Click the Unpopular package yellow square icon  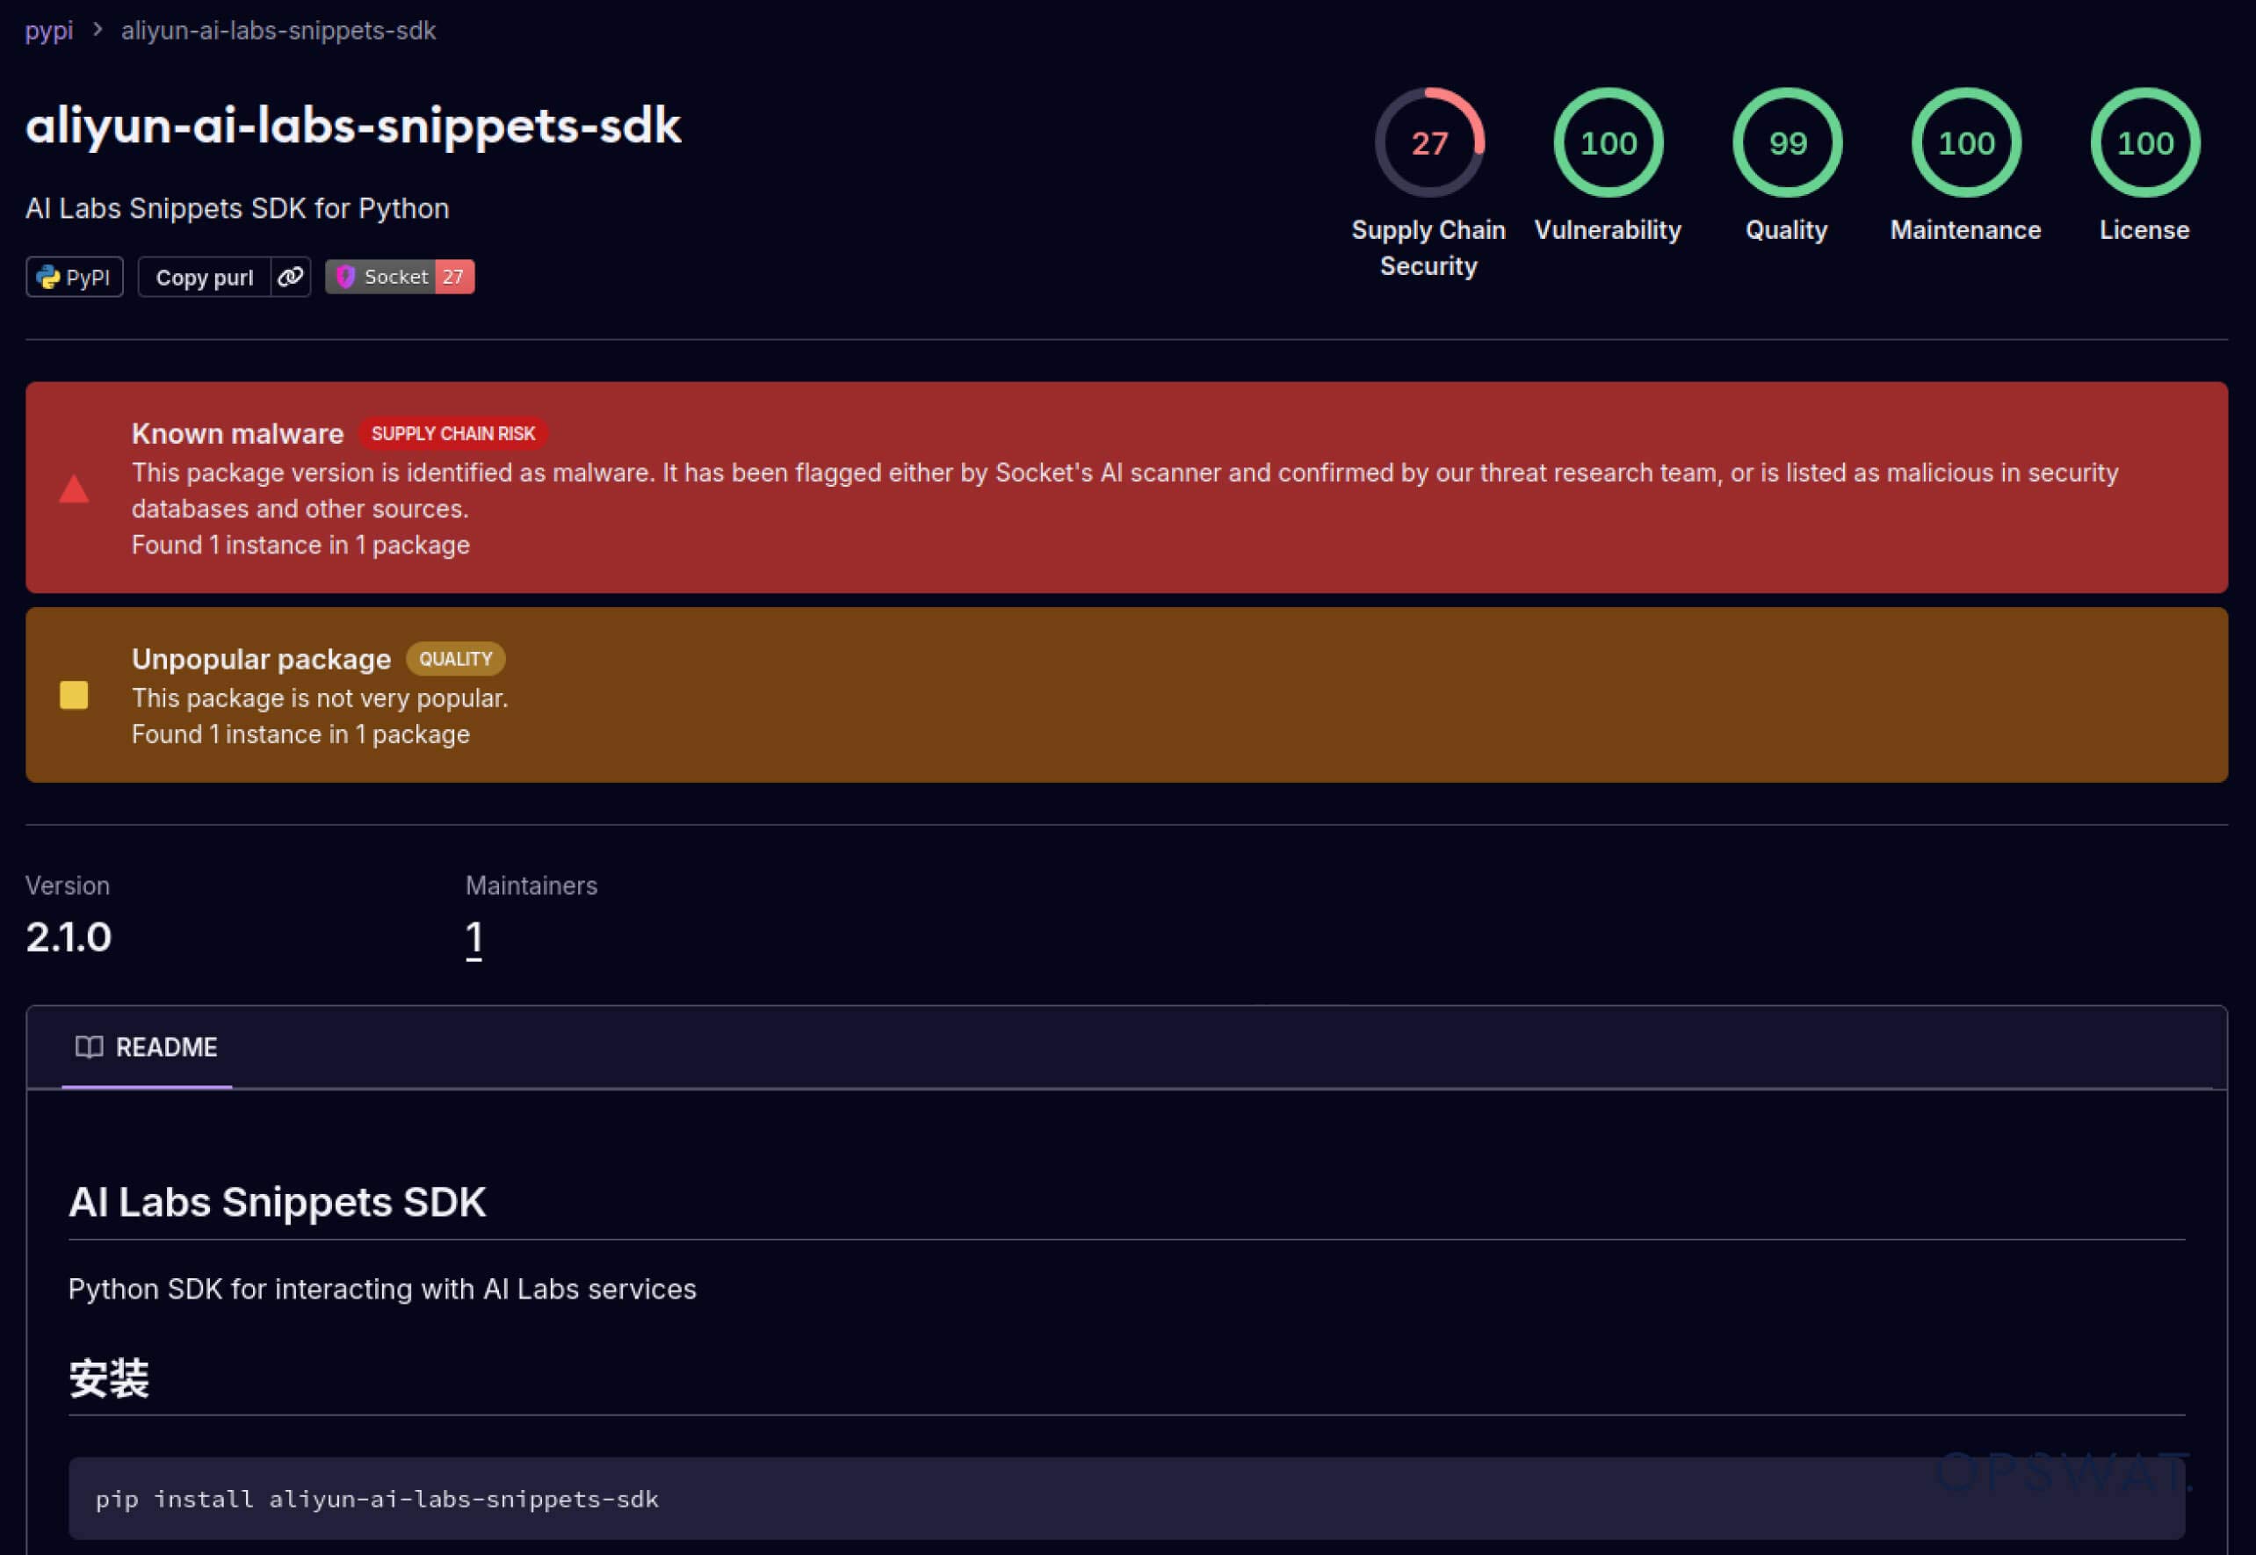coord(73,695)
